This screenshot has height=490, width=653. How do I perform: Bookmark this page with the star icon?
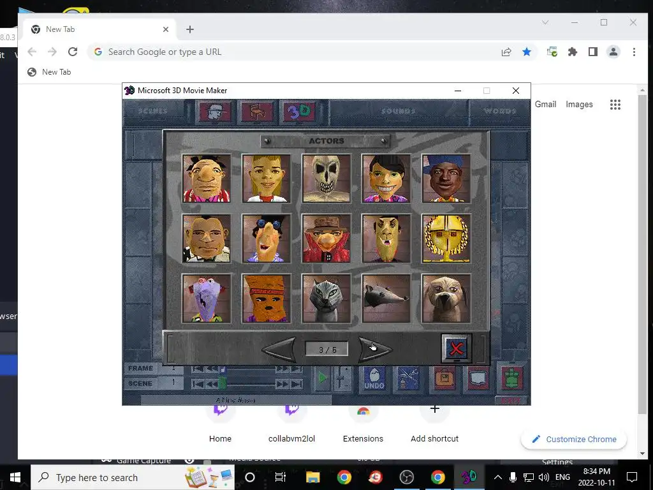(x=527, y=52)
